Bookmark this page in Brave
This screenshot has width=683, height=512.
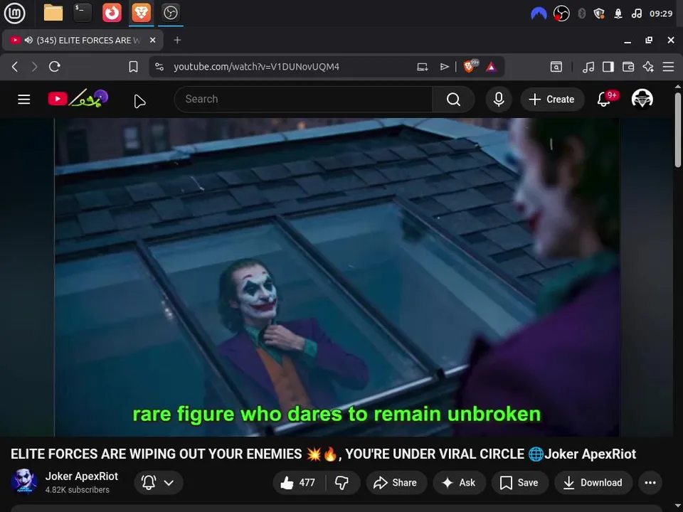coord(133,67)
